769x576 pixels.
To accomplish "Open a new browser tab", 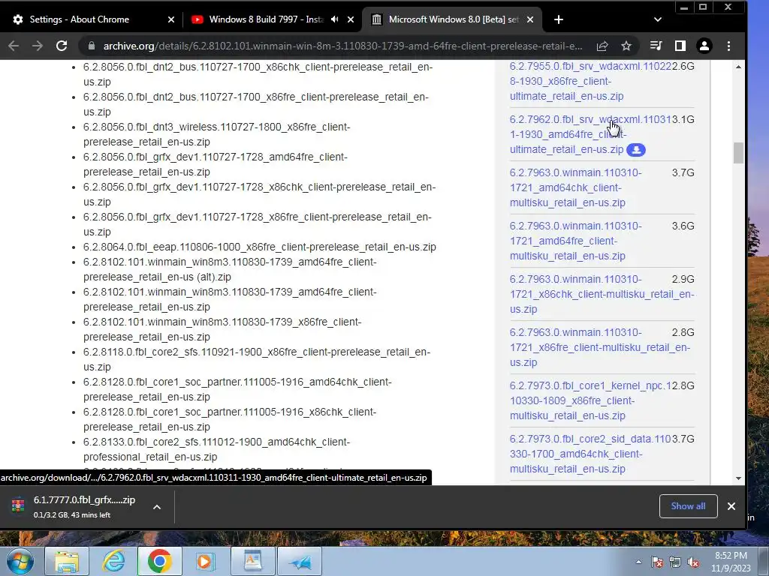I will (x=558, y=19).
